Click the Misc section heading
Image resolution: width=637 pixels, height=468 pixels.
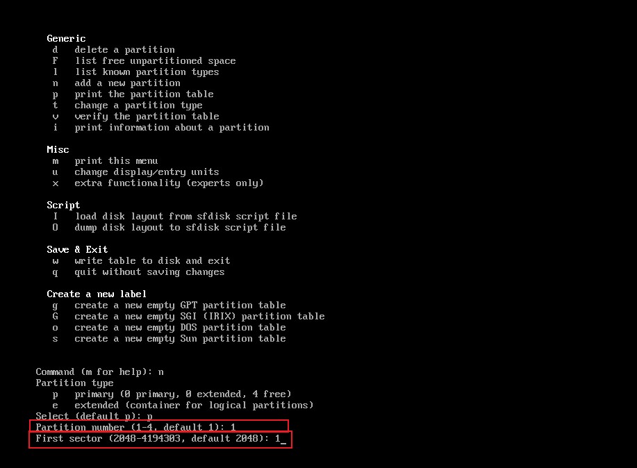(x=58, y=149)
